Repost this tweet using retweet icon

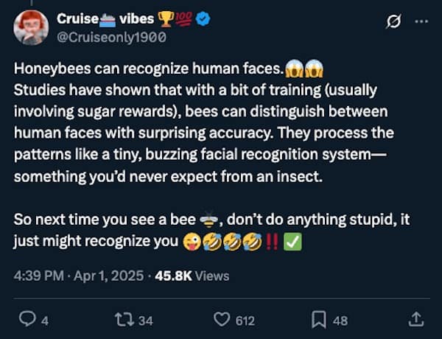coord(125,320)
